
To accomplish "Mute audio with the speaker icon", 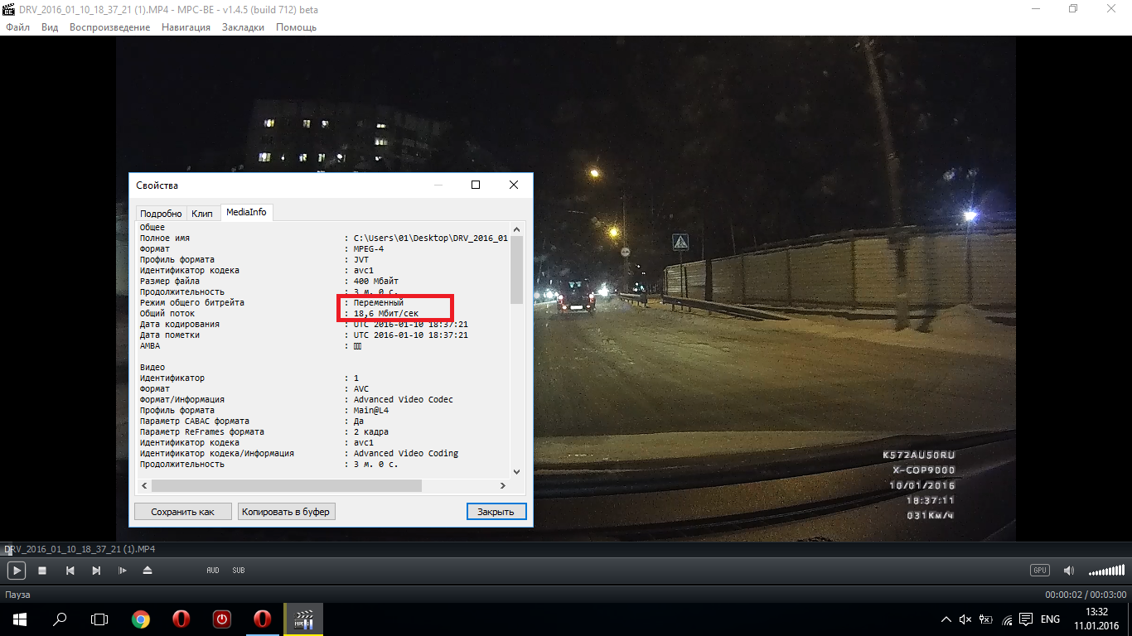I will pos(1069,571).
